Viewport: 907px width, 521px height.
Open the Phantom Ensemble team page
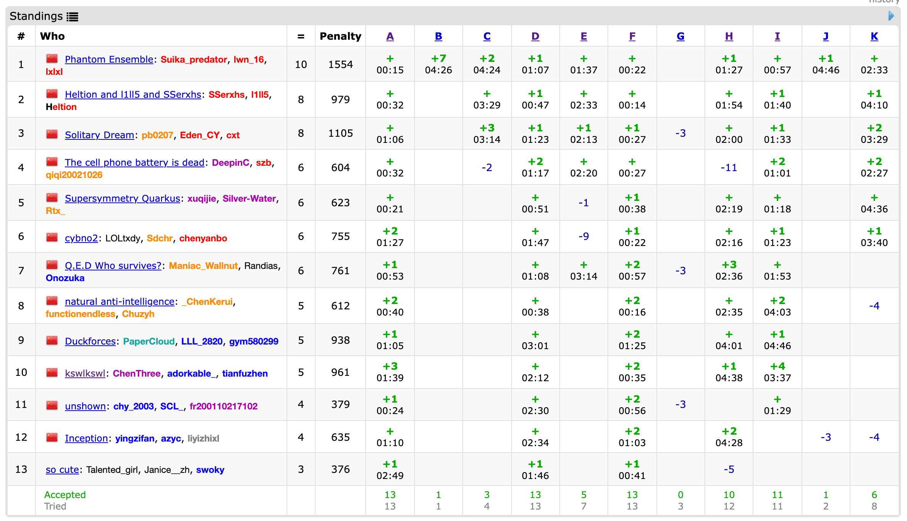(109, 59)
